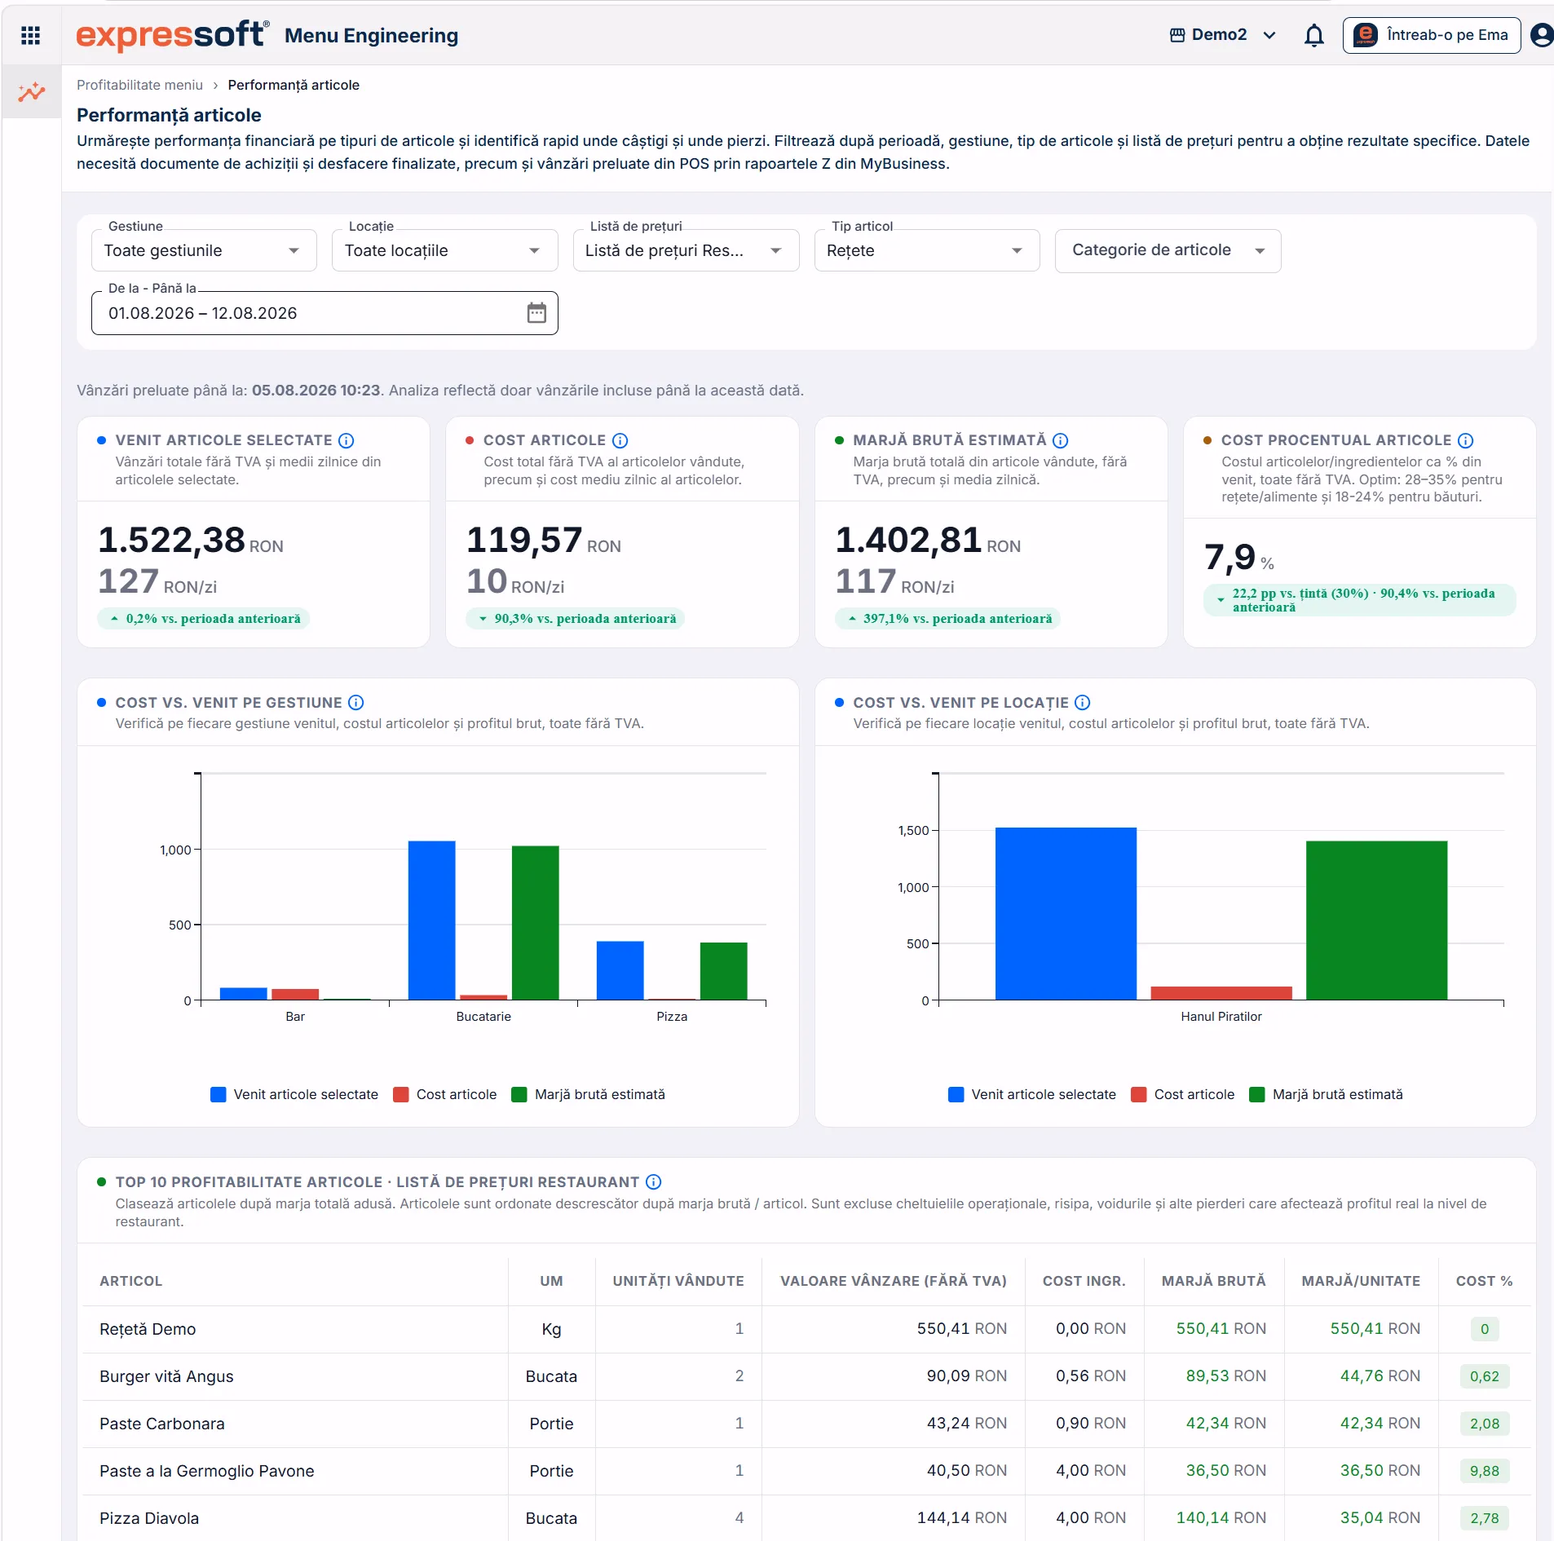Image resolution: width=1554 pixels, height=1541 pixels.
Task: Click the Ema assistant avatar icon
Action: pyautogui.click(x=1366, y=35)
